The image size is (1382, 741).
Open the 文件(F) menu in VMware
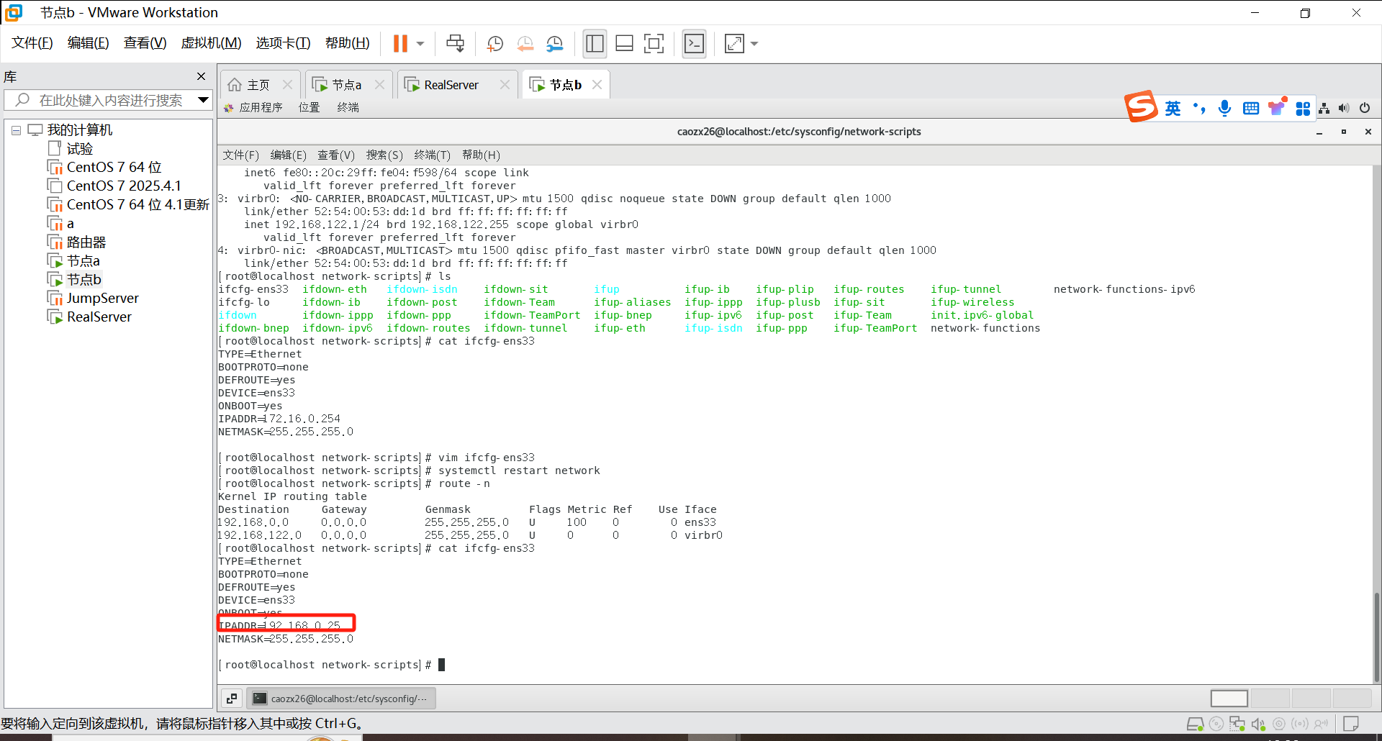[32, 43]
